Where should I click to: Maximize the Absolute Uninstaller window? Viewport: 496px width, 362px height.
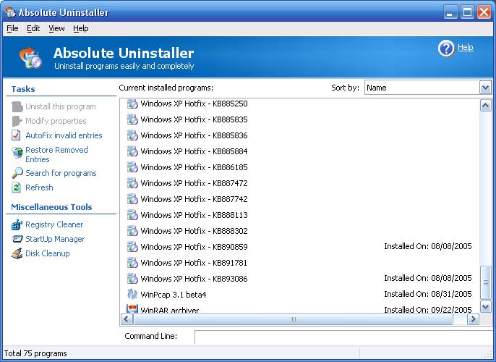pyautogui.click(x=467, y=12)
